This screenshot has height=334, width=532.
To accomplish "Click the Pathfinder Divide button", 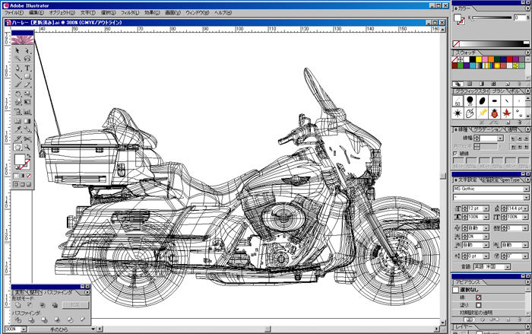I will click(x=17, y=320).
